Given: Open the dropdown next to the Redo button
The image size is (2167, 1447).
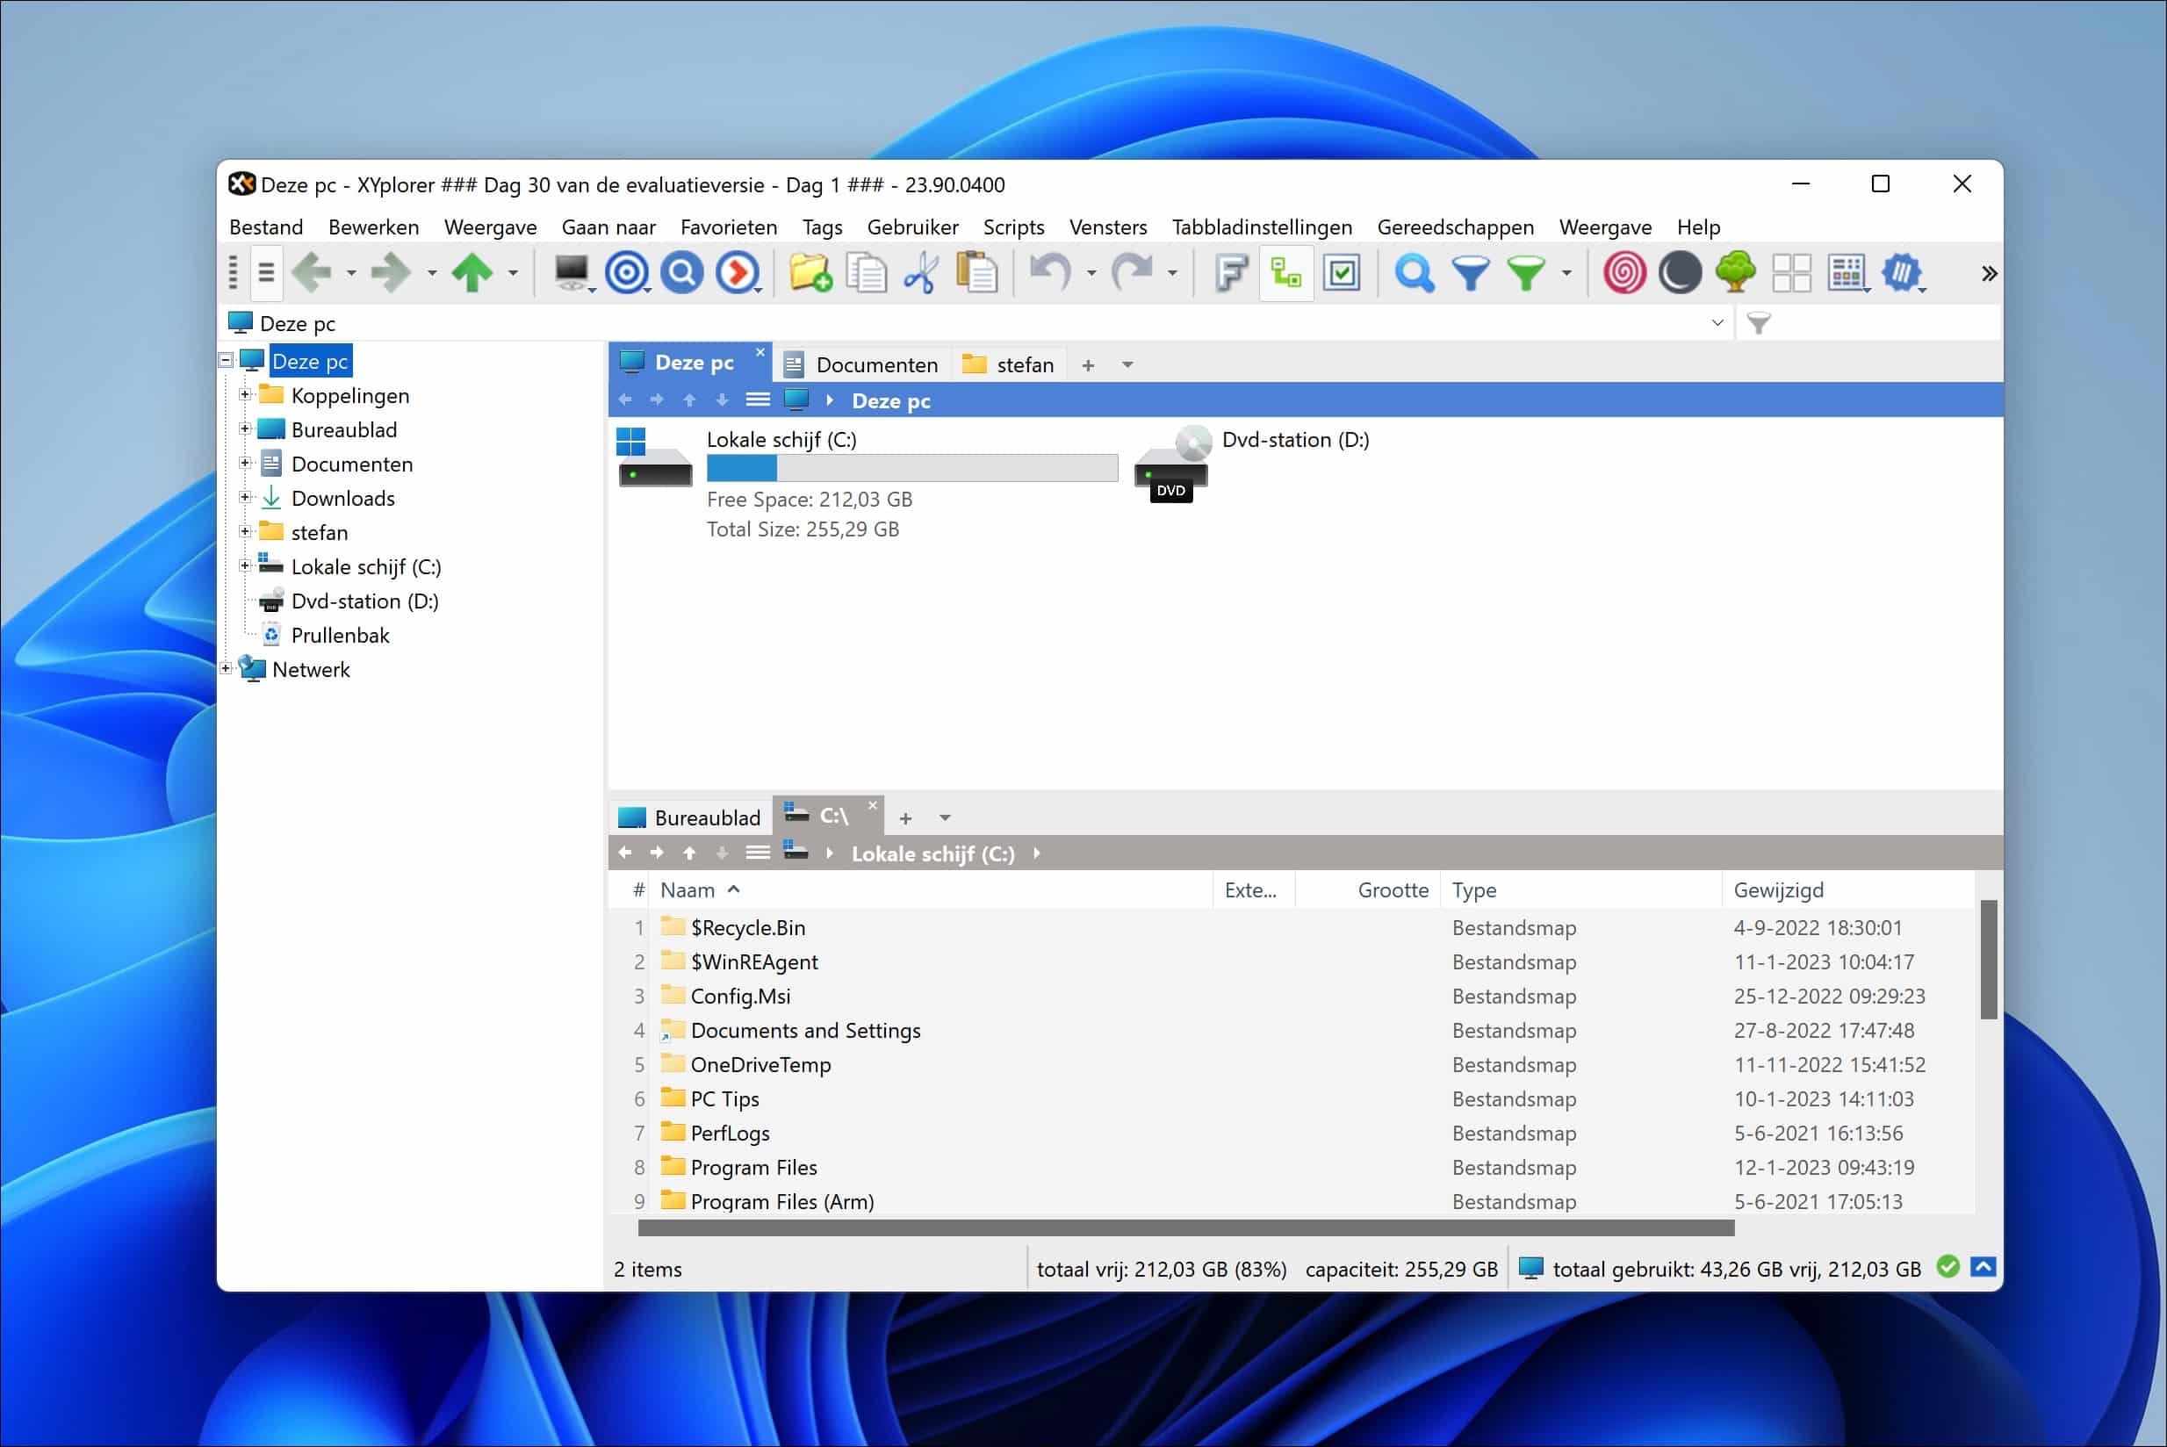Looking at the screenshot, I should 1172,273.
